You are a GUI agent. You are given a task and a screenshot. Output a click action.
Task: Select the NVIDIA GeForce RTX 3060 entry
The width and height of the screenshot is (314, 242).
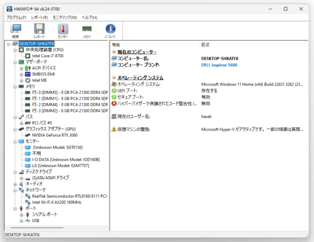click(55, 135)
